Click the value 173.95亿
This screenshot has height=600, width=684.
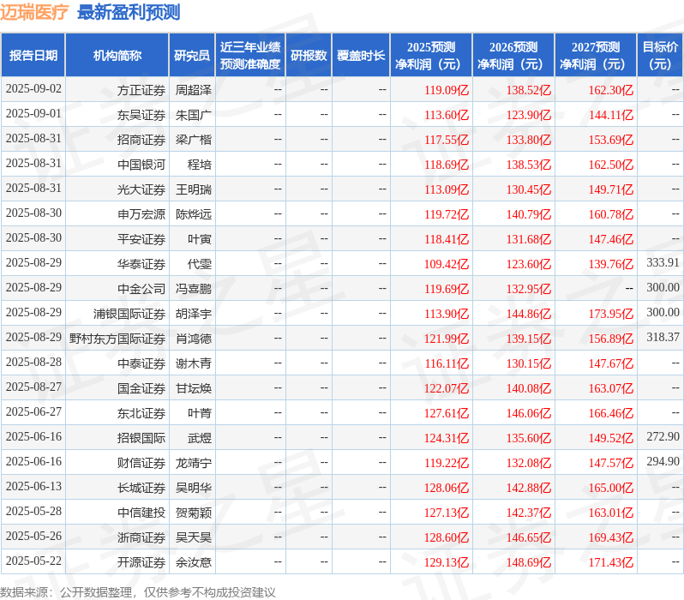point(611,315)
